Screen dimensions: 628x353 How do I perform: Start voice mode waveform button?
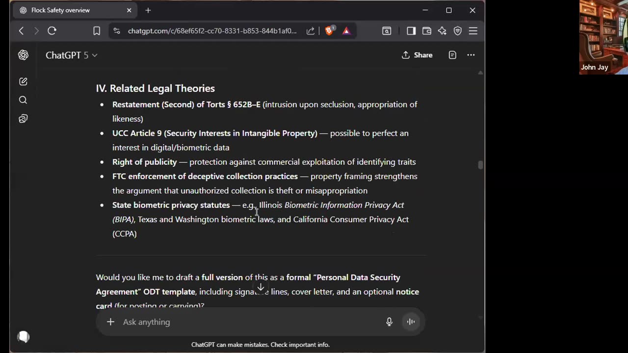click(x=411, y=322)
